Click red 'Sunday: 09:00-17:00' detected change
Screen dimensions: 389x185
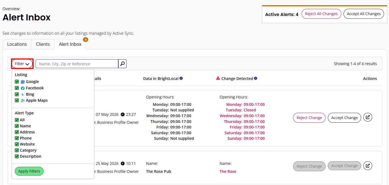click(x=246, y=138)
